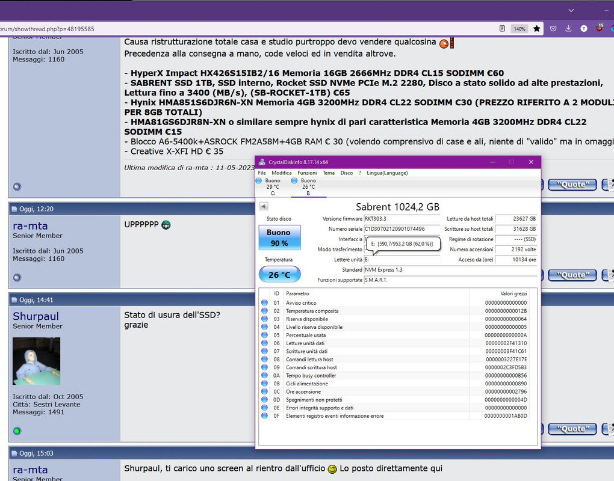Click the bookmark star icon
Image resolution: width=614 pixels, height=481 pixels.
[x=537, y=28]
